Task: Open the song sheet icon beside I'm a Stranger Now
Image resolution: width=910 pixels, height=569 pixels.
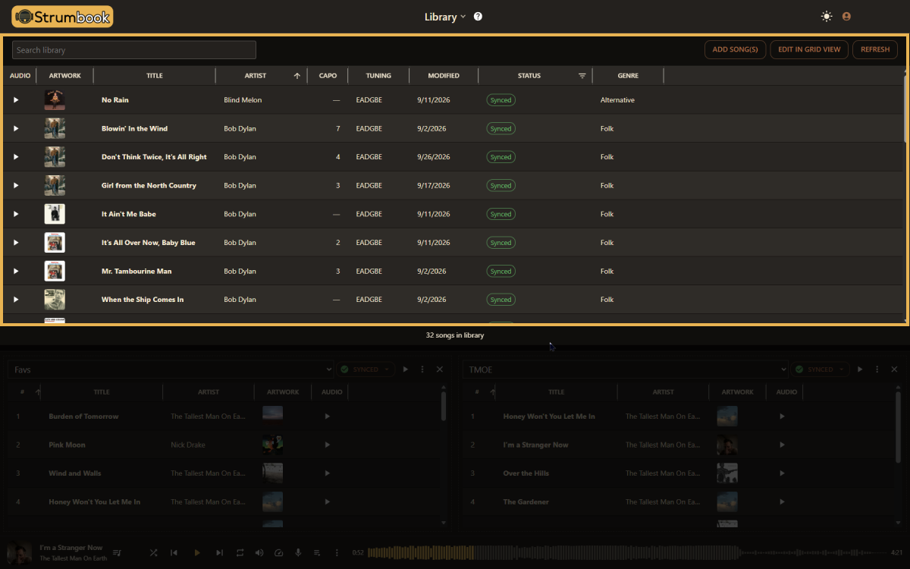Action: pyautogui.click(x=117, y=552)
